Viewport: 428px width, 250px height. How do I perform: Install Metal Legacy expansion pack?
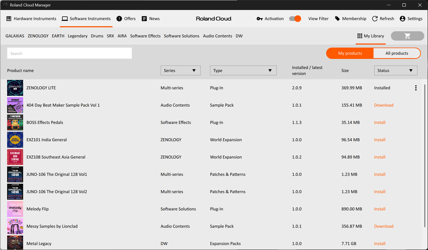pos(380,243)
